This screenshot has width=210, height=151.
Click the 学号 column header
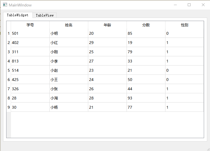click(x=30, y=25)
